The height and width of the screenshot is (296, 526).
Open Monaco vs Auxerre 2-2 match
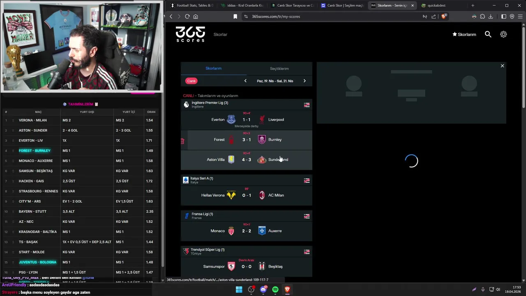[247, 231]
